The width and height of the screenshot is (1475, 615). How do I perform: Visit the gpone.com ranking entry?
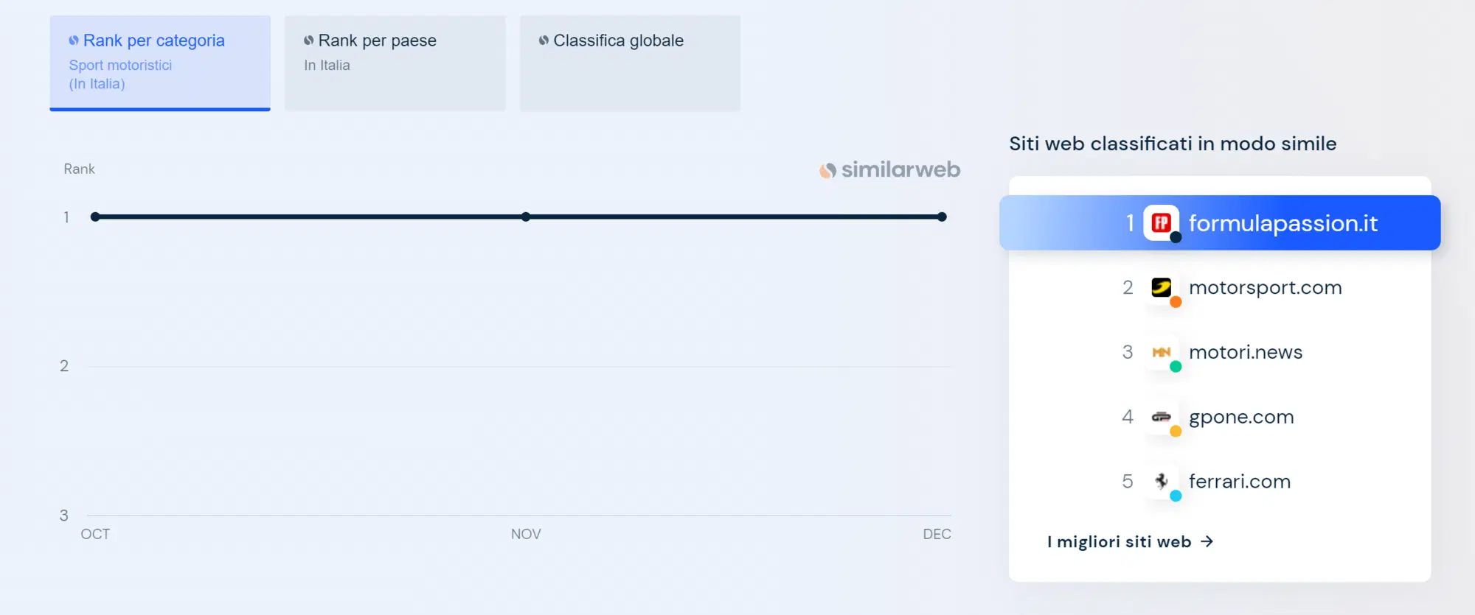1241,417
